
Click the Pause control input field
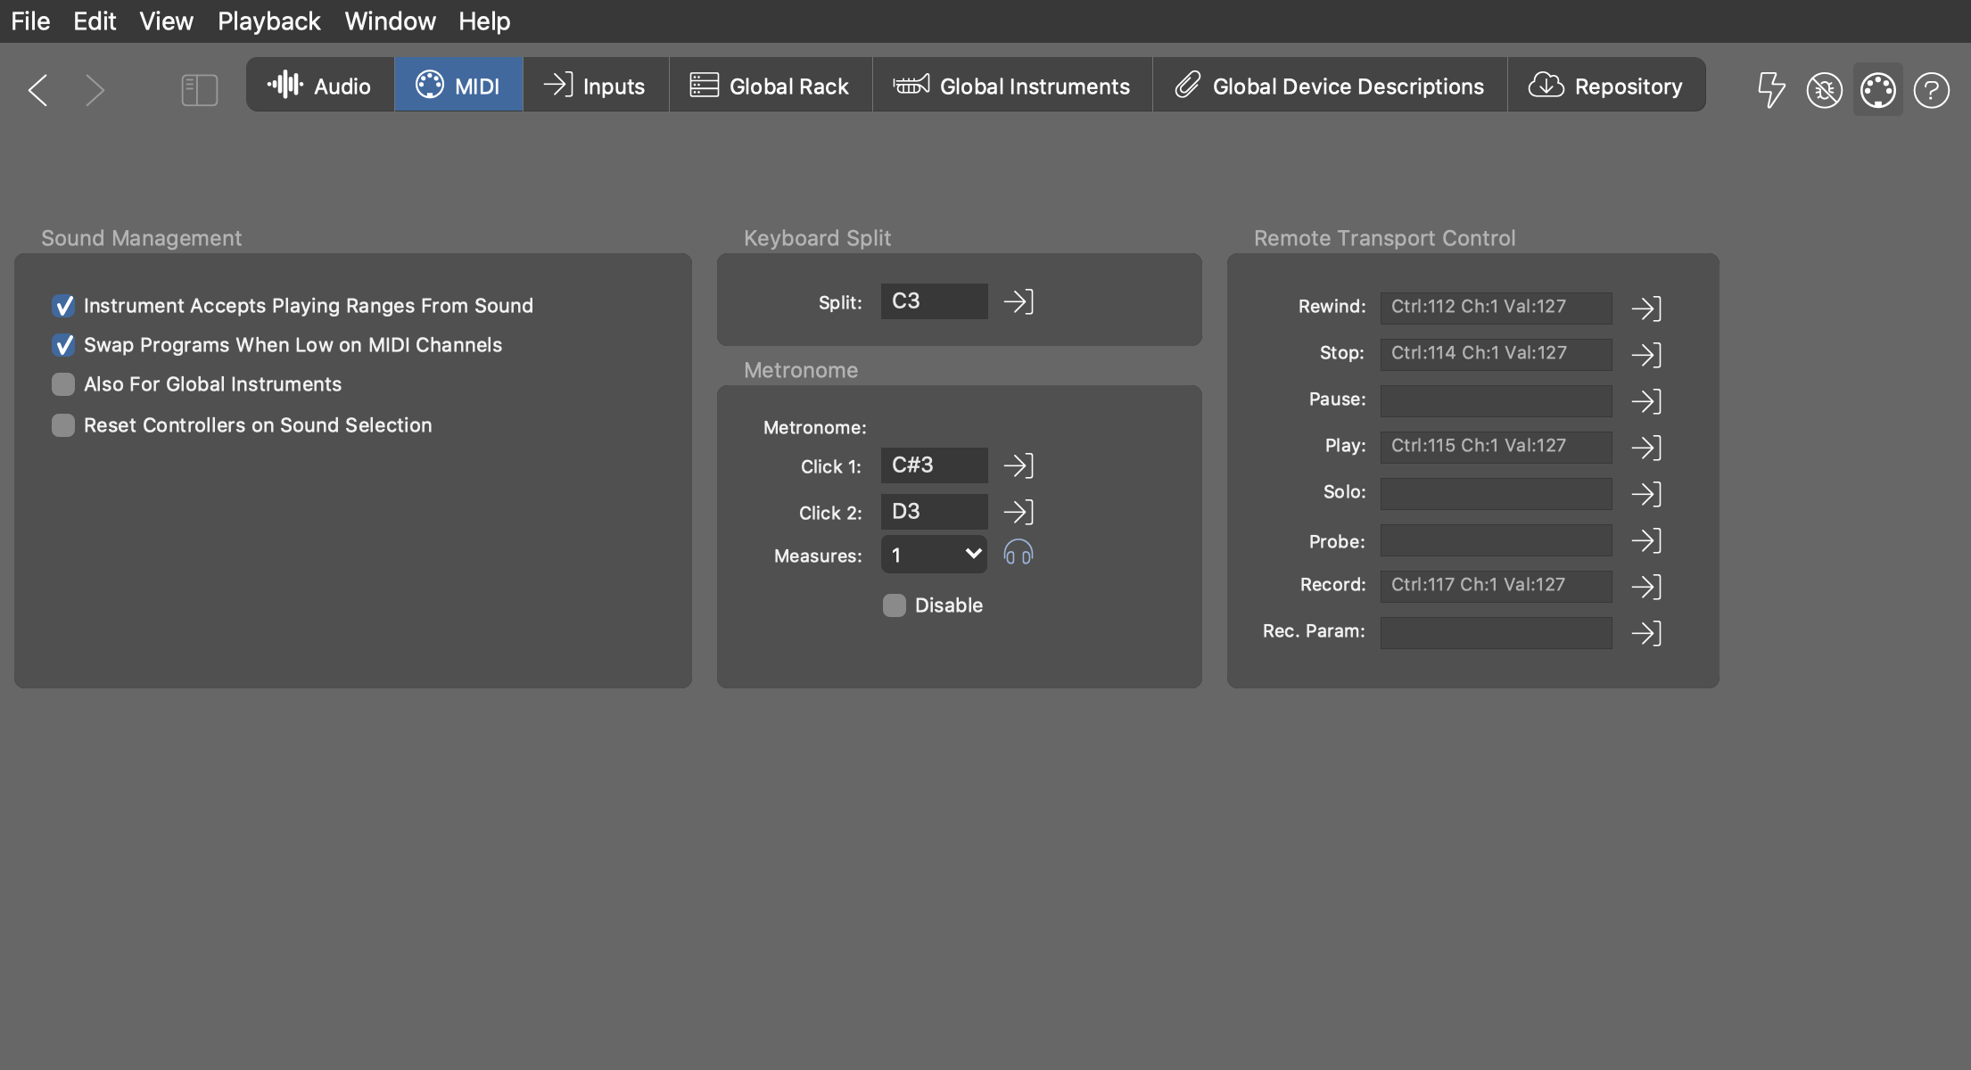[1496, 400]
